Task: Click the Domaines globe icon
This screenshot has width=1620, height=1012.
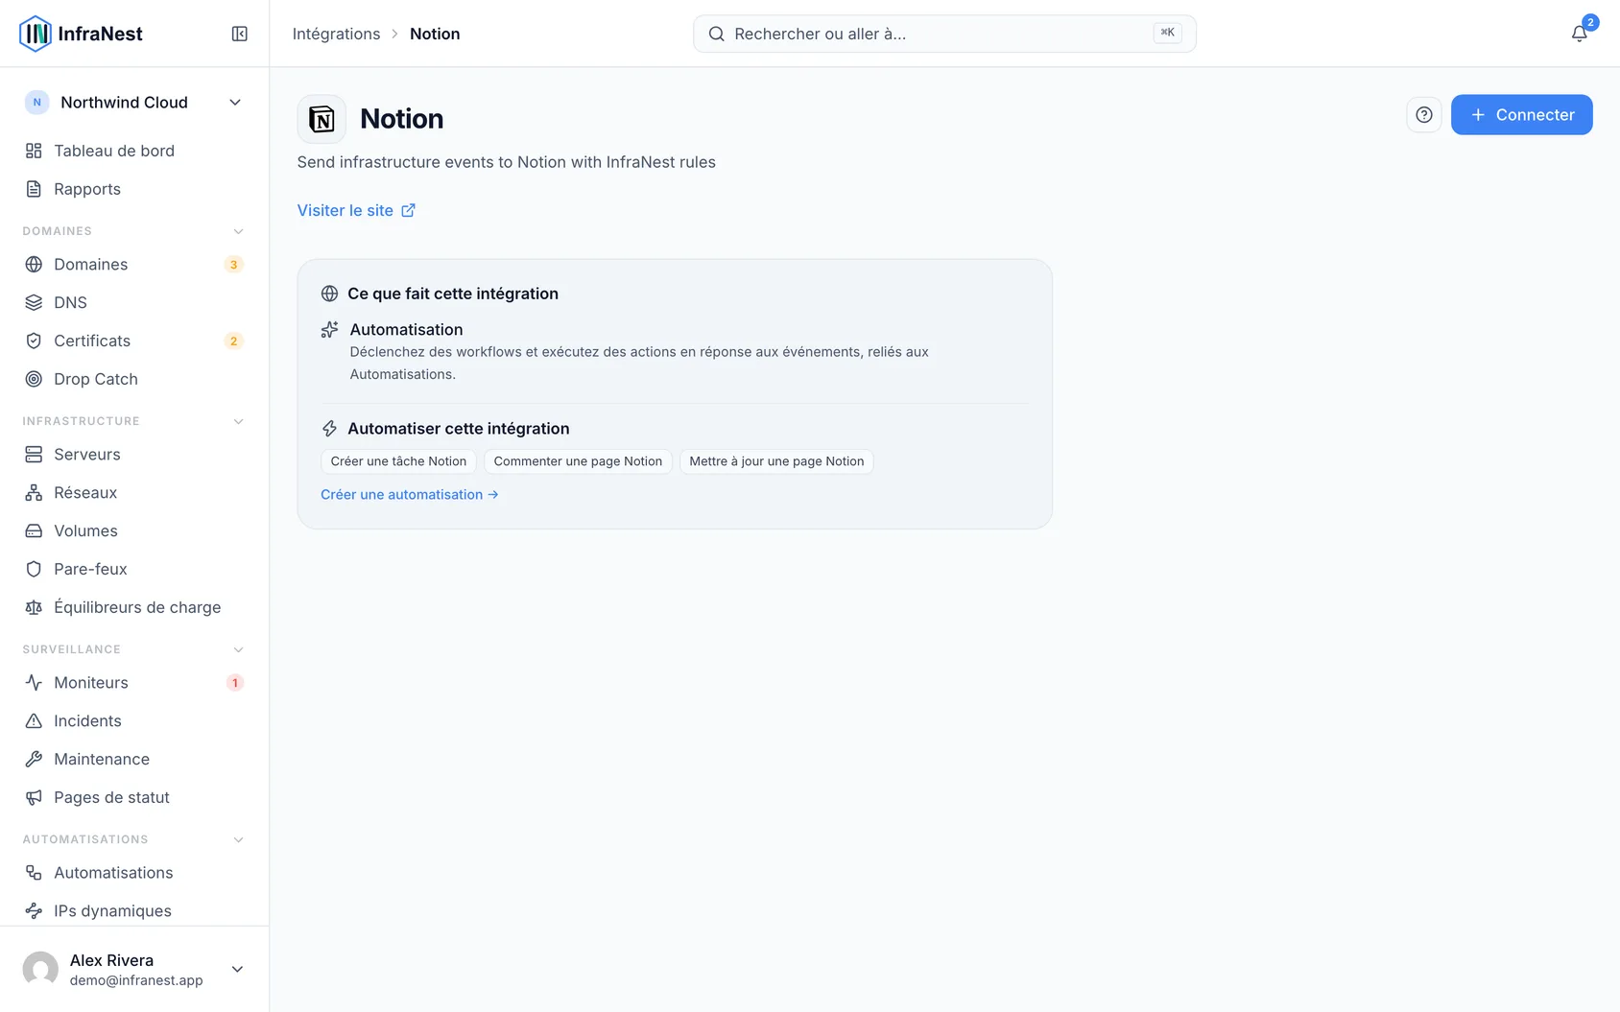Action: click(x=34, y=264)
